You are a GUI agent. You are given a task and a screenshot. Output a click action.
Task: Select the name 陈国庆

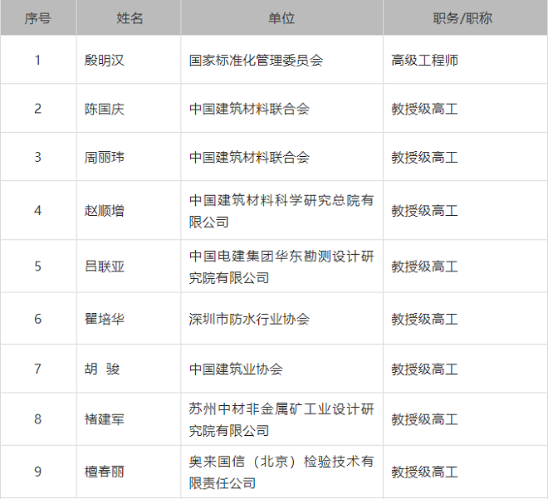tap(105, 109)
